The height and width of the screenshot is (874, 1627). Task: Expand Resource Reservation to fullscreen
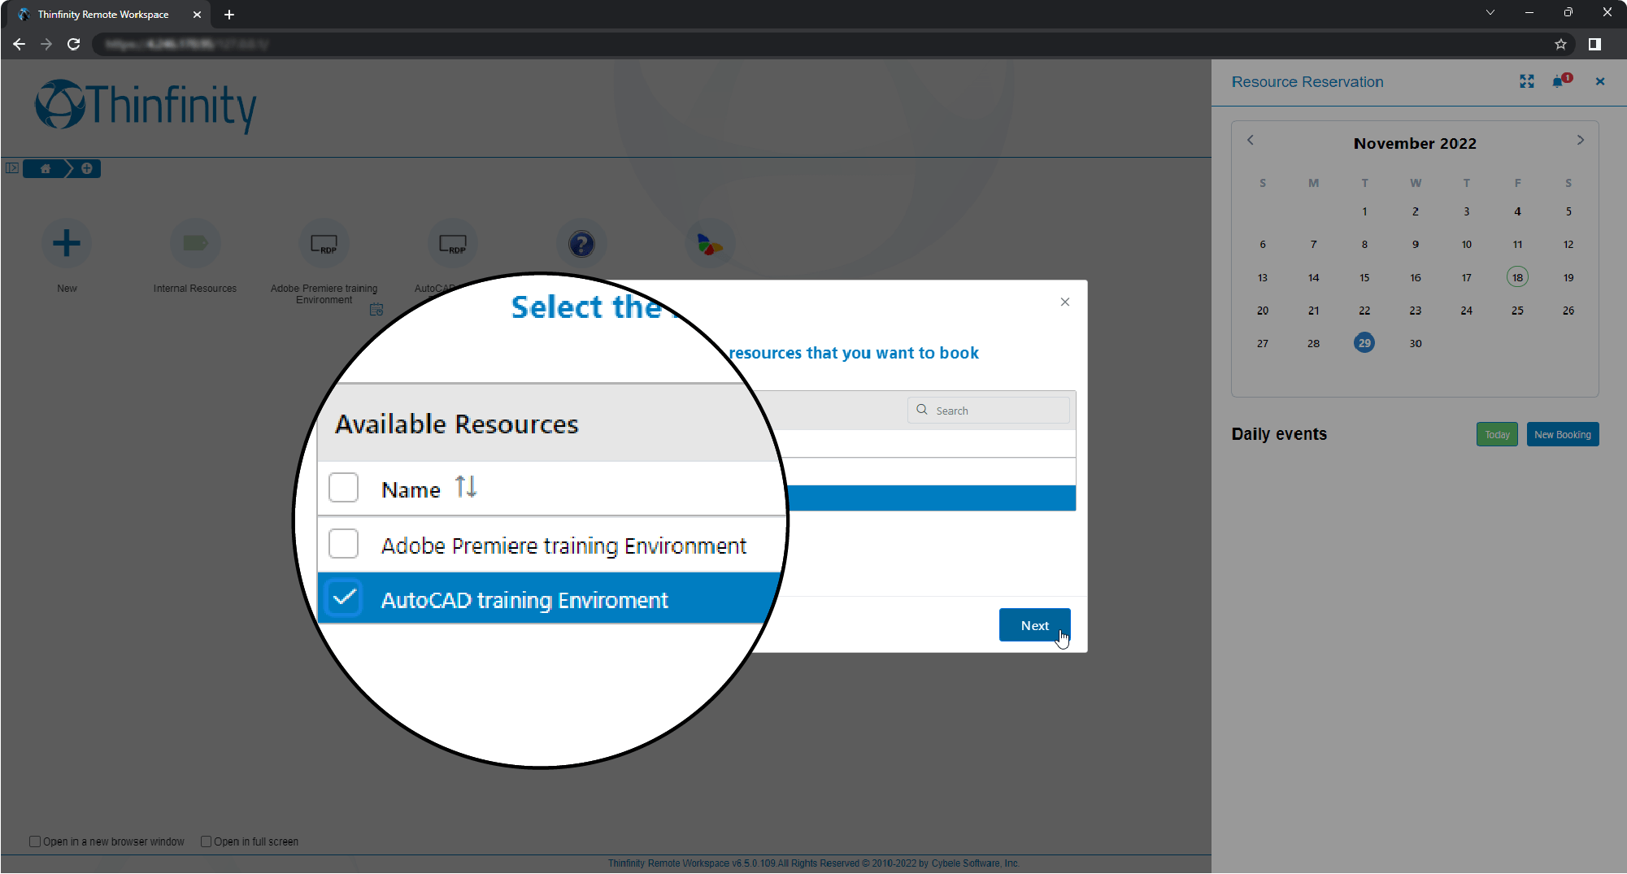pos(1526,81)
